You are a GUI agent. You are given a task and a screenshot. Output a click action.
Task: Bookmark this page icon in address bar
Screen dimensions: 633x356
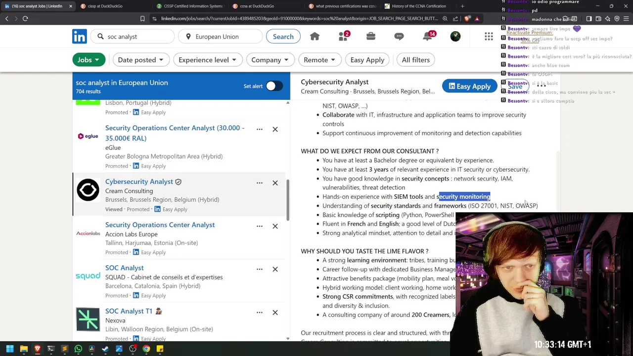pos(142,19)
